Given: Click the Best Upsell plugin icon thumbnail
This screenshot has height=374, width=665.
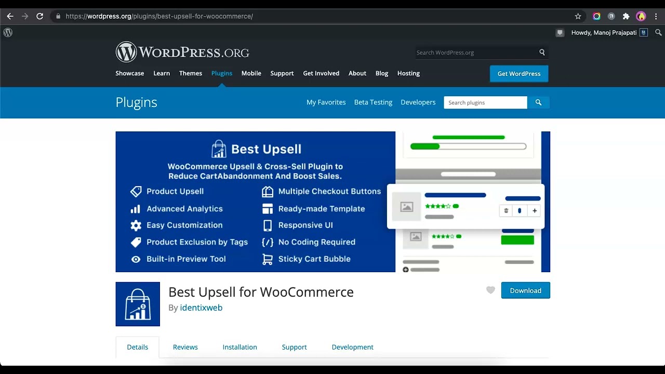Looking at the screenshot, I should (138, 304).
